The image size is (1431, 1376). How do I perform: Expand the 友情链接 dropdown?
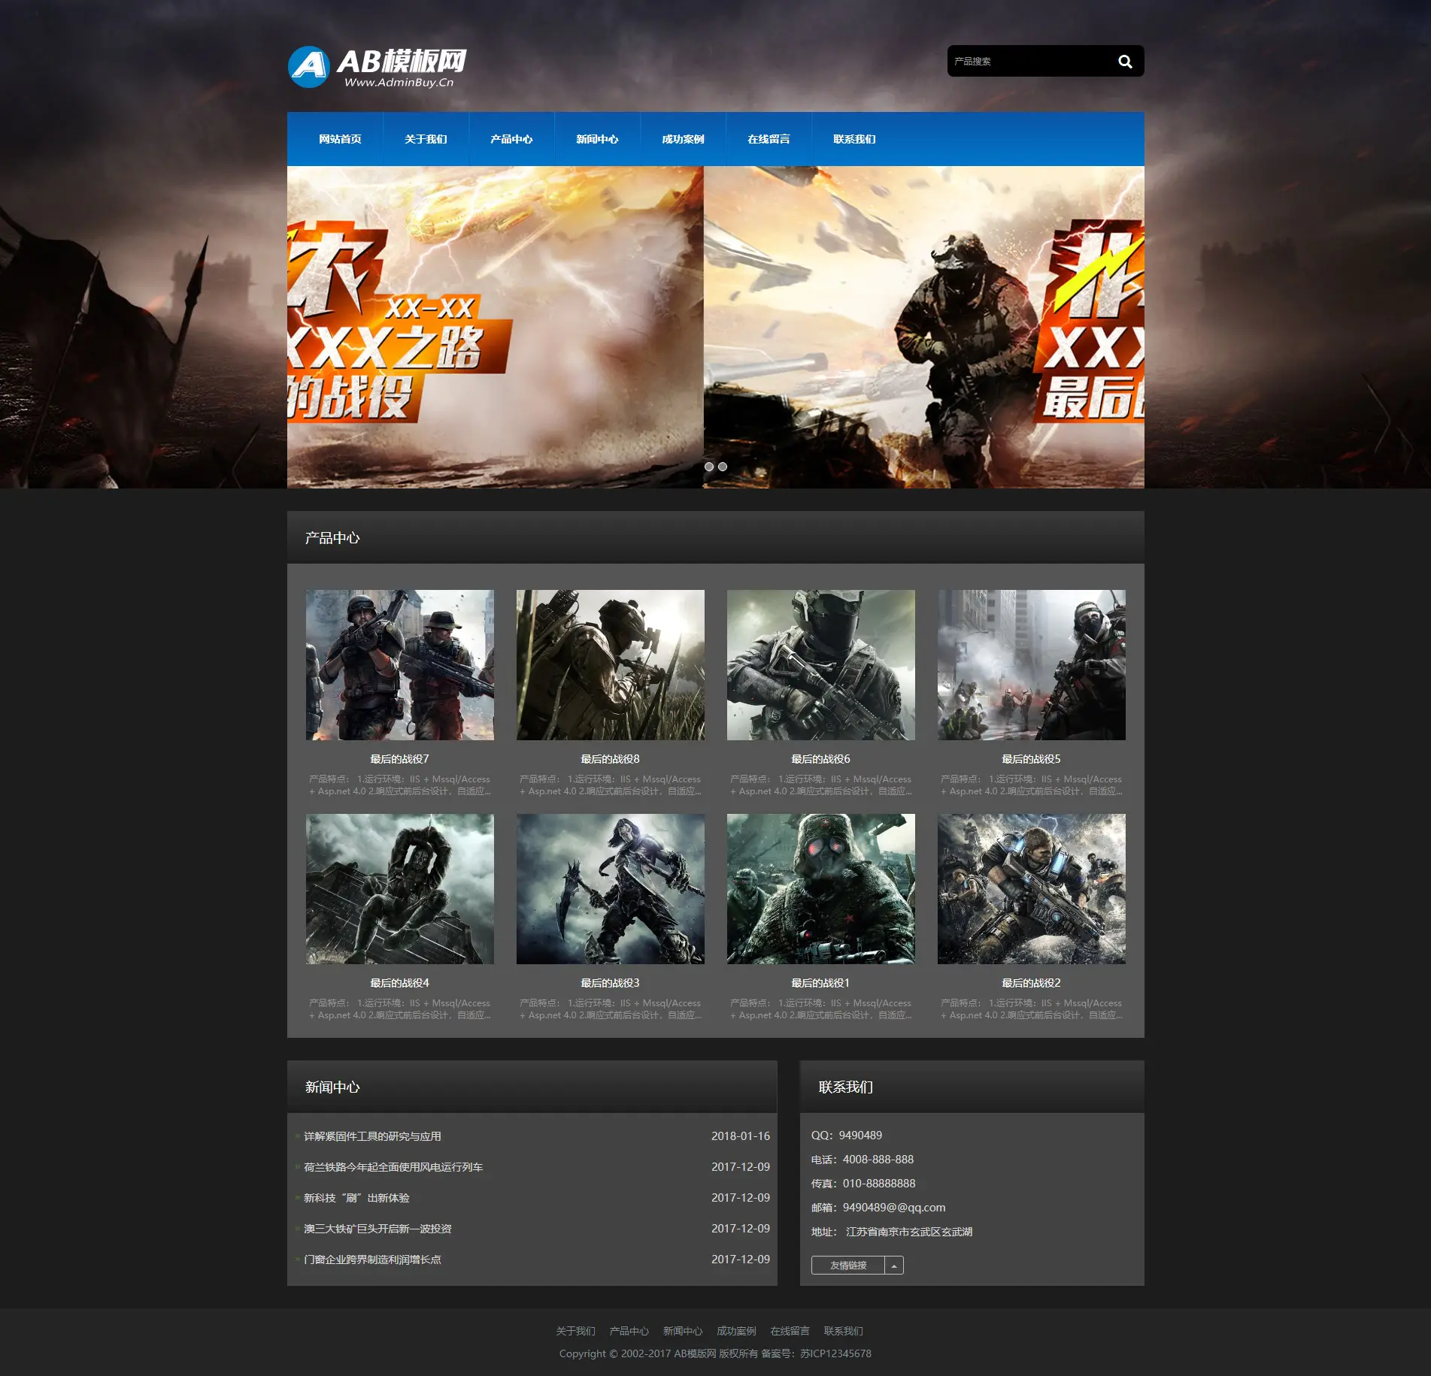click(x=848, y=1266)
